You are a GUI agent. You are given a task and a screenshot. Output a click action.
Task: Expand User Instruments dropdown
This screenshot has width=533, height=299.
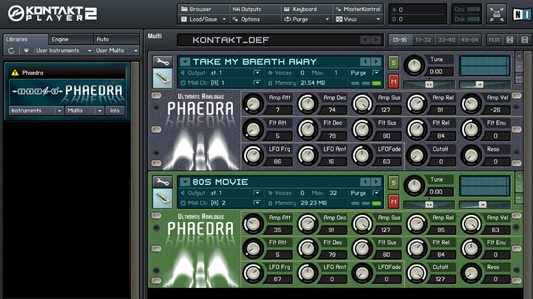63,51
